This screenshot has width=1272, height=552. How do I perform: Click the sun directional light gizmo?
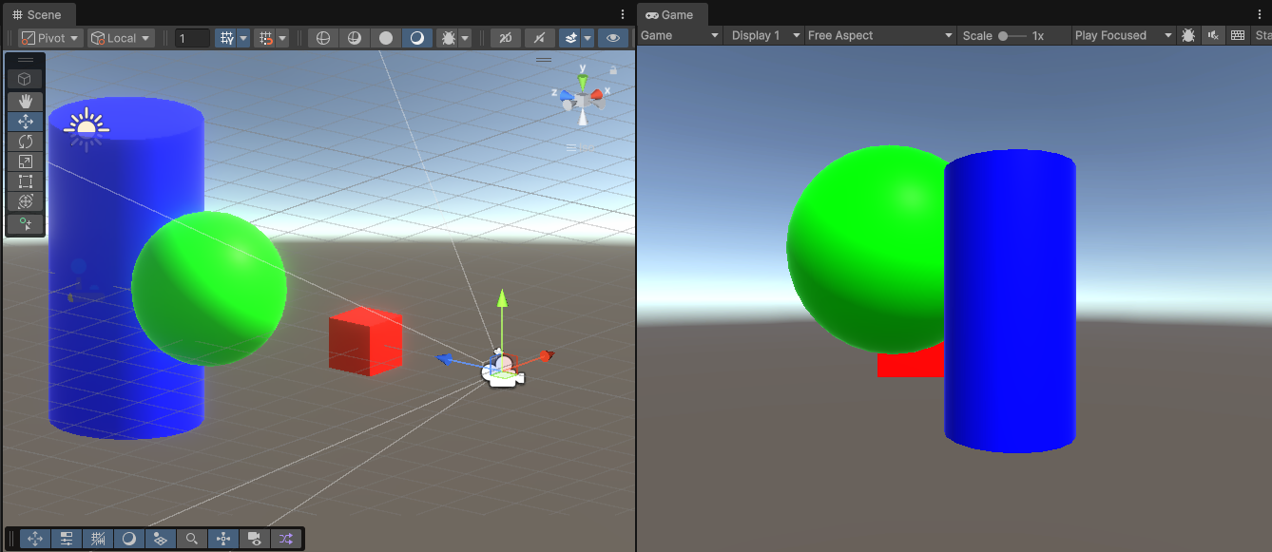coord(87,129)
